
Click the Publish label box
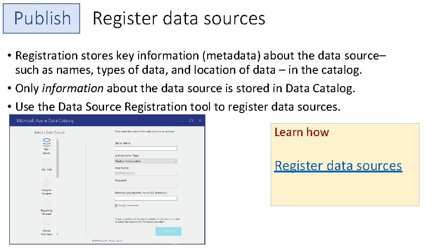(41, 18)
